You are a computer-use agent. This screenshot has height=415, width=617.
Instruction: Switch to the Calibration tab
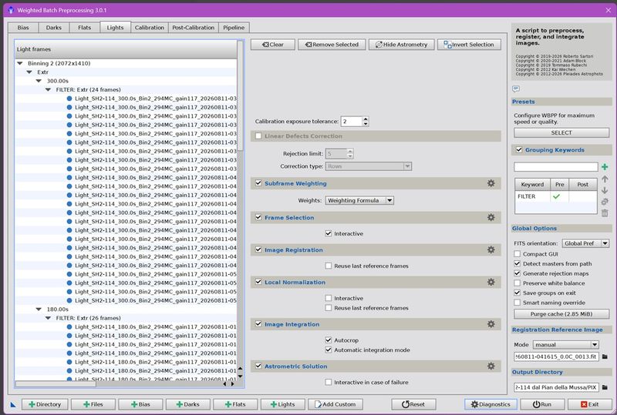(150, 28)
